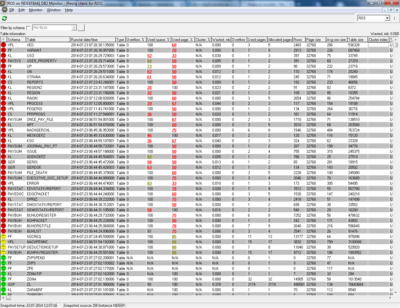Screen dimensions: 400x308
Task: Open the Edit menu
Action: click(21, 10)
